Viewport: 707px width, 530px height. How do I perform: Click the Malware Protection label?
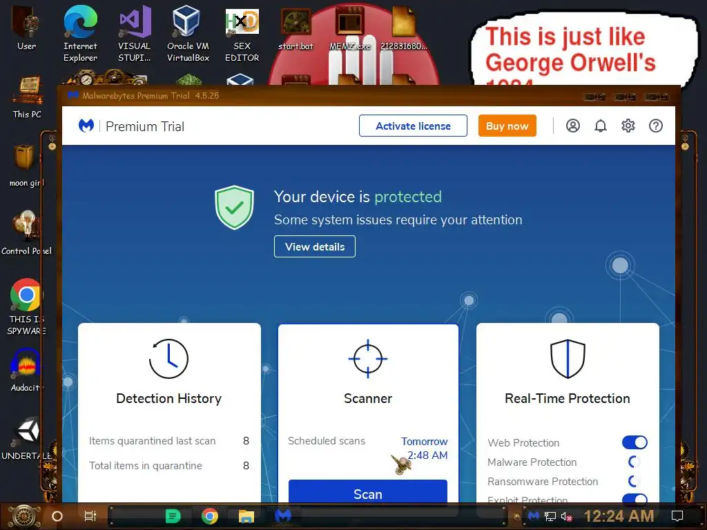coord(532,462)
